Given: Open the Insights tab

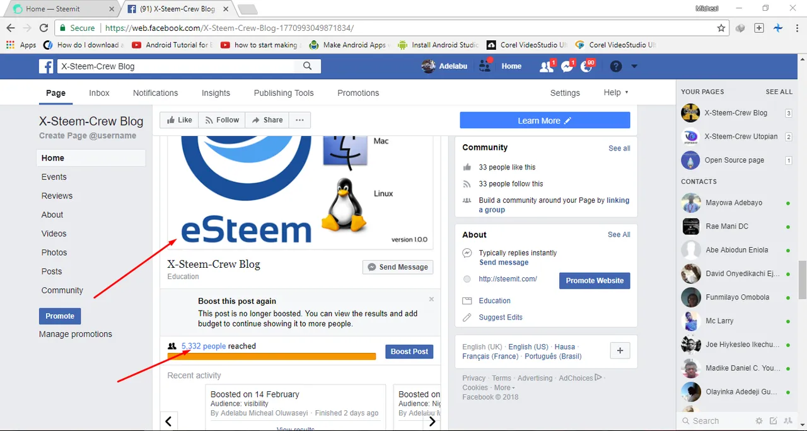Looking at the screenshot, I should tap(216, 93).
